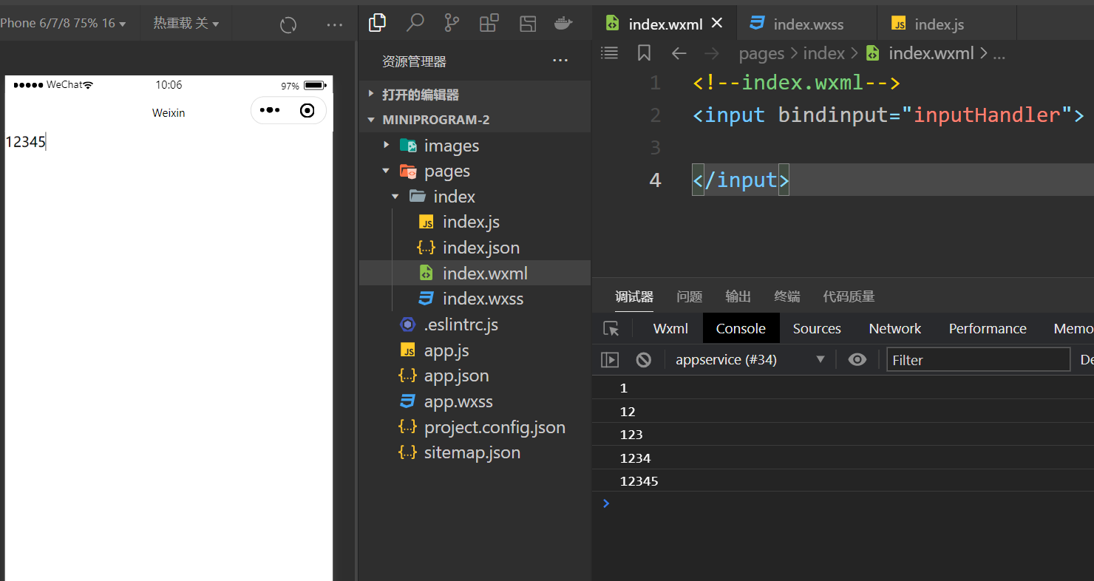
Task: Click the console prompt line
Action: pos(843,503)
